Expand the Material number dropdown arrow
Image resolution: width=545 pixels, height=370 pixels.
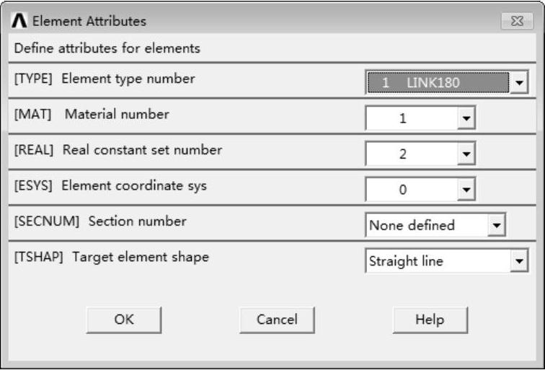point(467,118)
